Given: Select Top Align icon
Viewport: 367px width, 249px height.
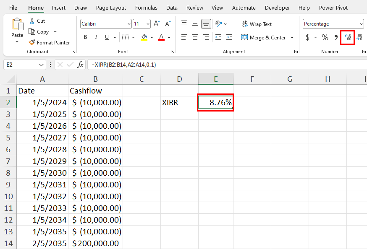Looking at the screenshot, I should [184, 23].
